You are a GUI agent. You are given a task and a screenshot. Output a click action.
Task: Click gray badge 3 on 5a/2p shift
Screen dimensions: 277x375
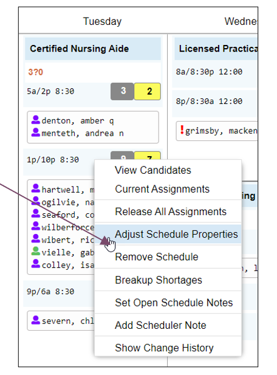[x=122, y=91]
